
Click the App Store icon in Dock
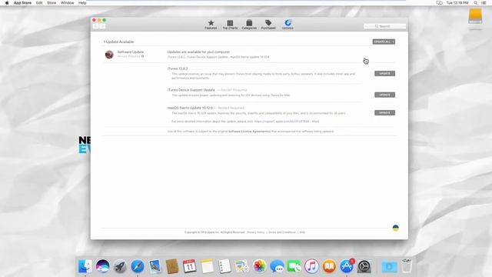tap(347, 266)
